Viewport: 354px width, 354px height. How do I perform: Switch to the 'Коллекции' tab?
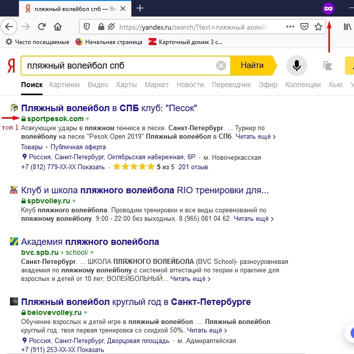pos(303,85)
